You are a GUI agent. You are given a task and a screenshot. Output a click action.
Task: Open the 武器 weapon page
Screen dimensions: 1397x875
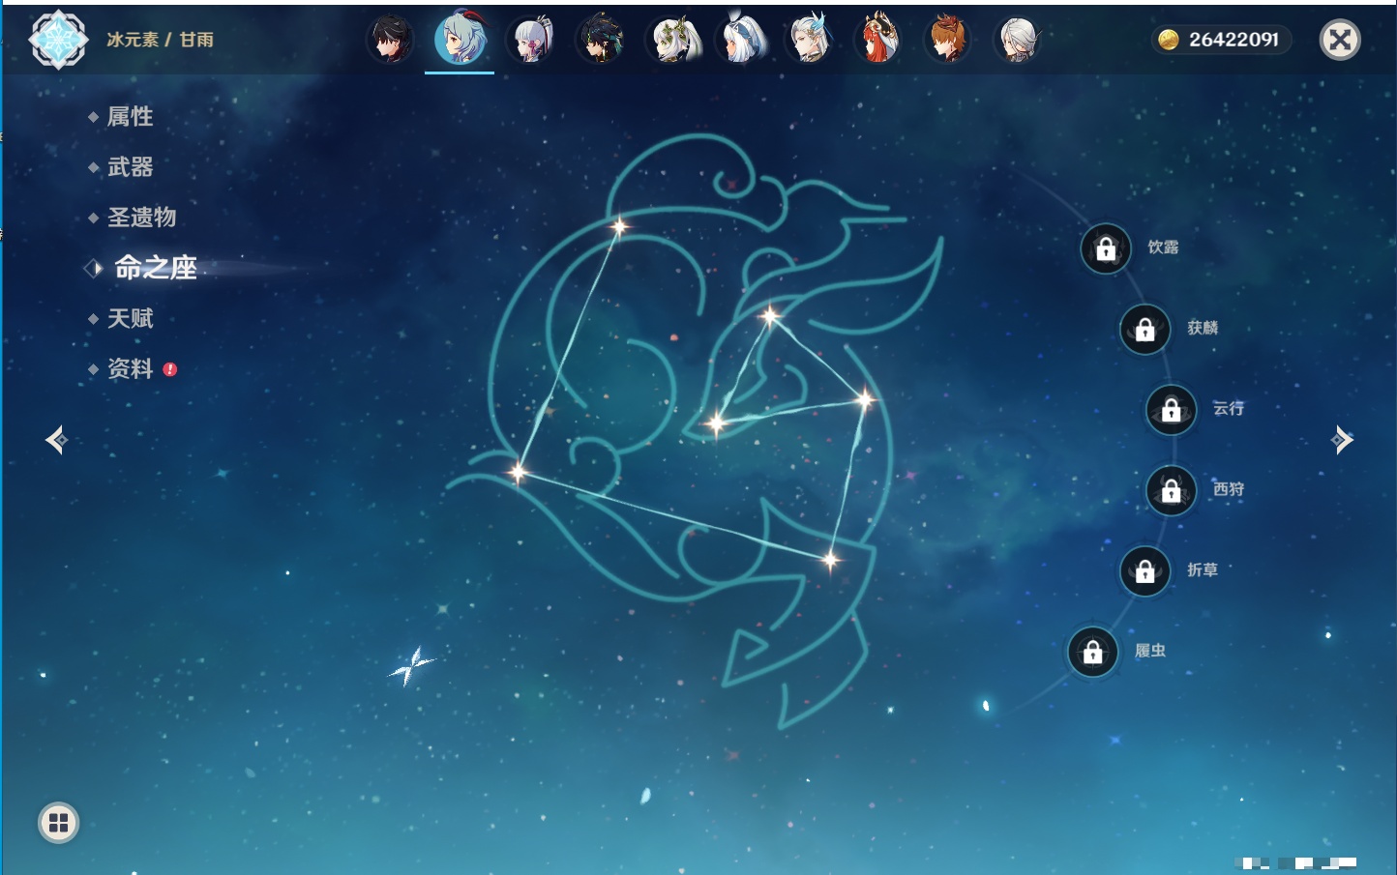coord(130,167)
